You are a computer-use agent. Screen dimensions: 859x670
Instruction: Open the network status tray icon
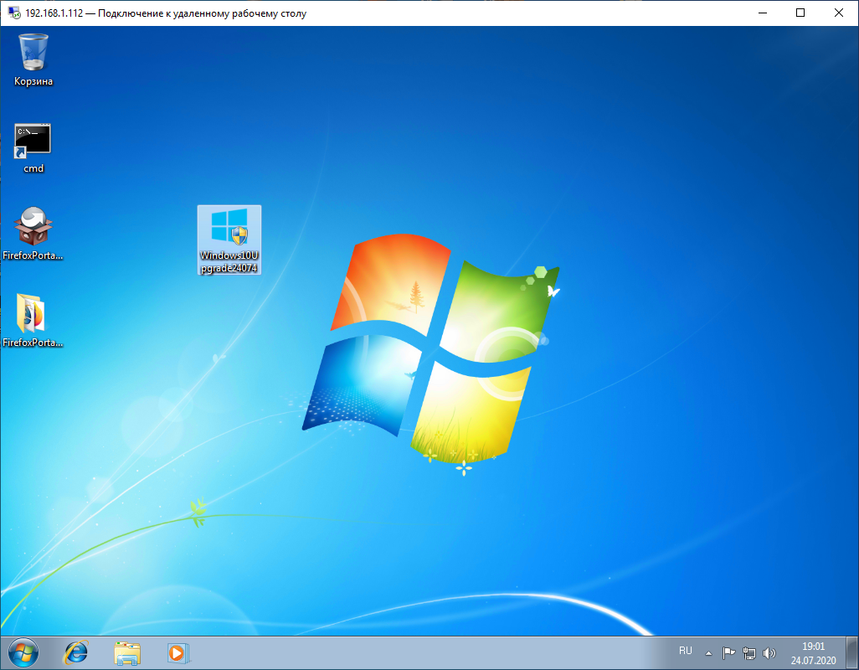coord(748,653)
